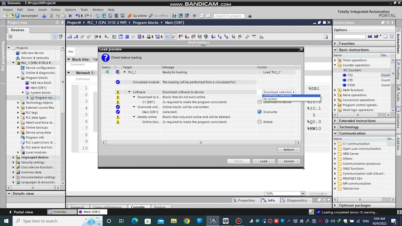Click the CTU counter instruction
The width and height of the screenshot is (402, 226).
pos(350,75)
